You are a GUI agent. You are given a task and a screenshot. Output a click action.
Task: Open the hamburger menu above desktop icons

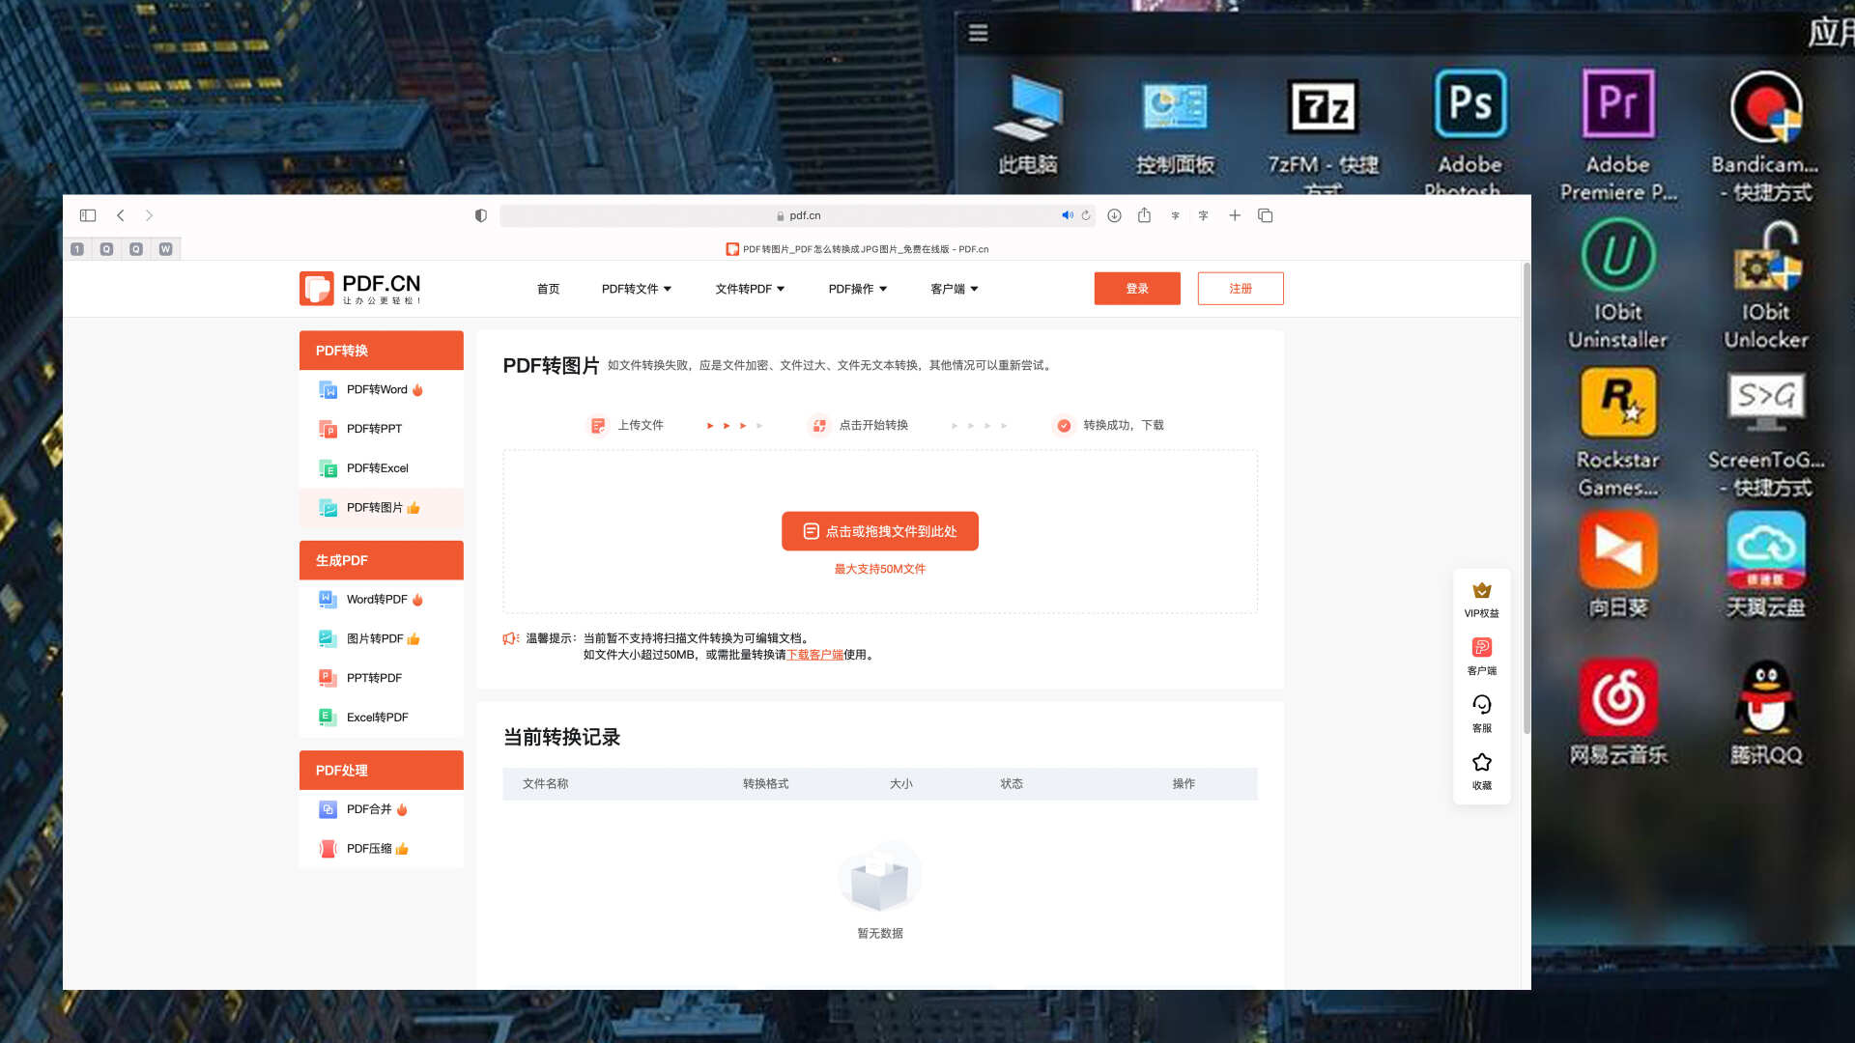click(x=978, y=33)
